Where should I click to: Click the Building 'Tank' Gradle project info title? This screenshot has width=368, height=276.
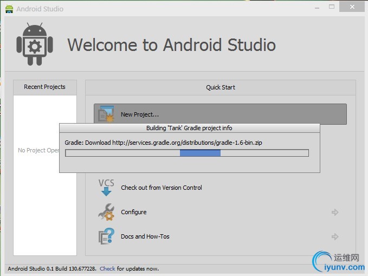coord(189,128)
